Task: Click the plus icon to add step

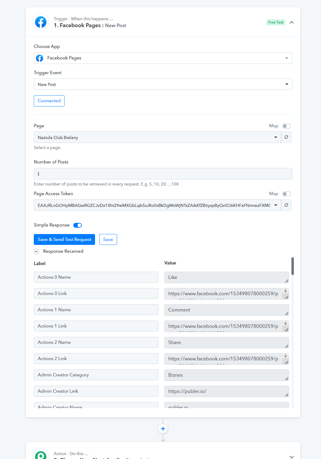Action: (x=163, y=429)
